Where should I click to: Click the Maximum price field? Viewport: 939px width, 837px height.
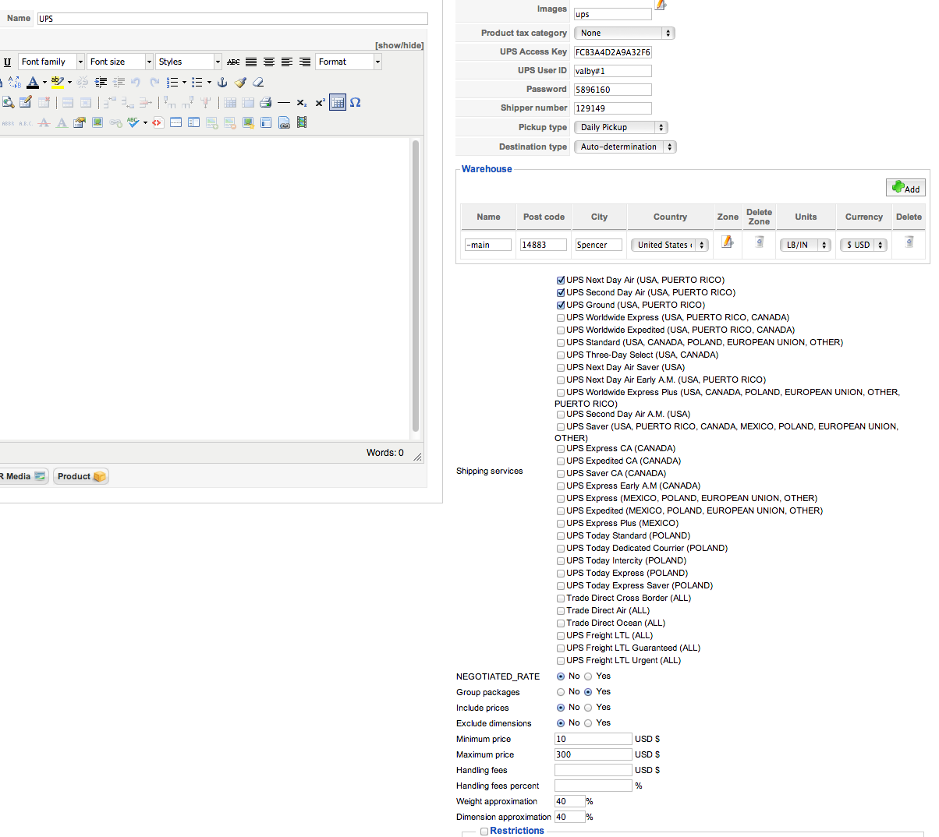[x=593, y=754]
